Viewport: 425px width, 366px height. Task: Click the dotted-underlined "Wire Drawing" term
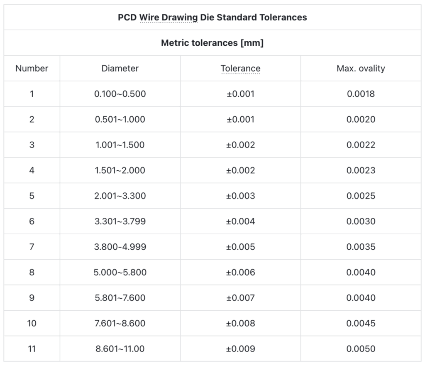(169, 17)
